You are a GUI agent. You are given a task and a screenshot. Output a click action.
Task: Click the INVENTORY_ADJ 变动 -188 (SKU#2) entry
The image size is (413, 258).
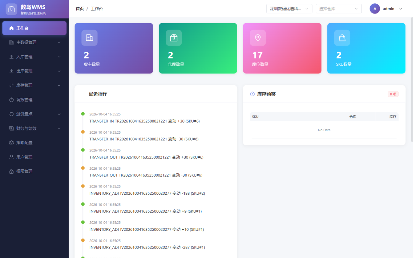[x=147, y=193]
